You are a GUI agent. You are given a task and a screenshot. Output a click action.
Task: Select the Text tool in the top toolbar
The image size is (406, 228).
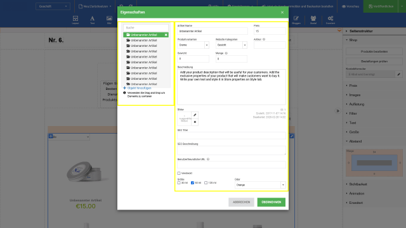pyautogui.click(x=92, y=20)
